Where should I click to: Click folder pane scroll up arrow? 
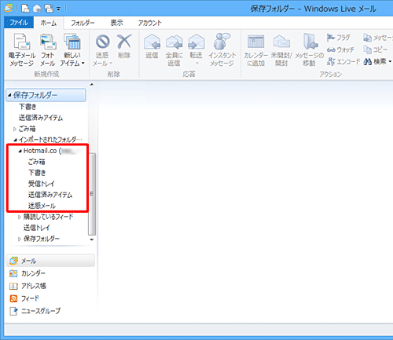92,84
